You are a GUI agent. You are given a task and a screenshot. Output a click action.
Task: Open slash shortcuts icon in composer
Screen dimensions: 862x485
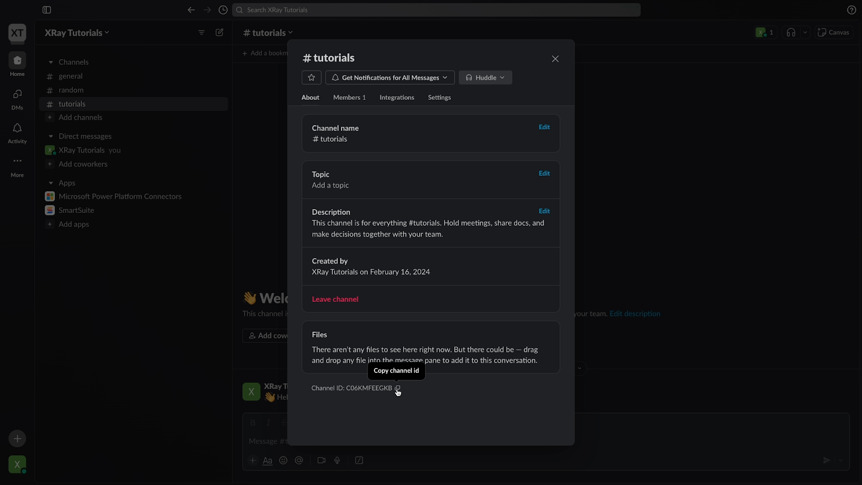359,460
